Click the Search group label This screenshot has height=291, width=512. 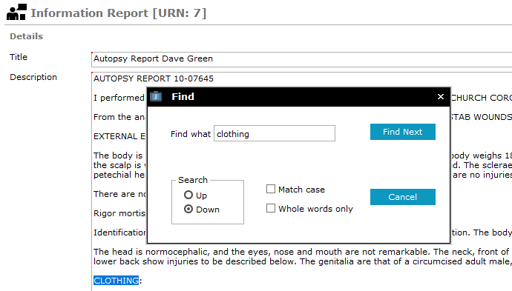pos(193,180)
